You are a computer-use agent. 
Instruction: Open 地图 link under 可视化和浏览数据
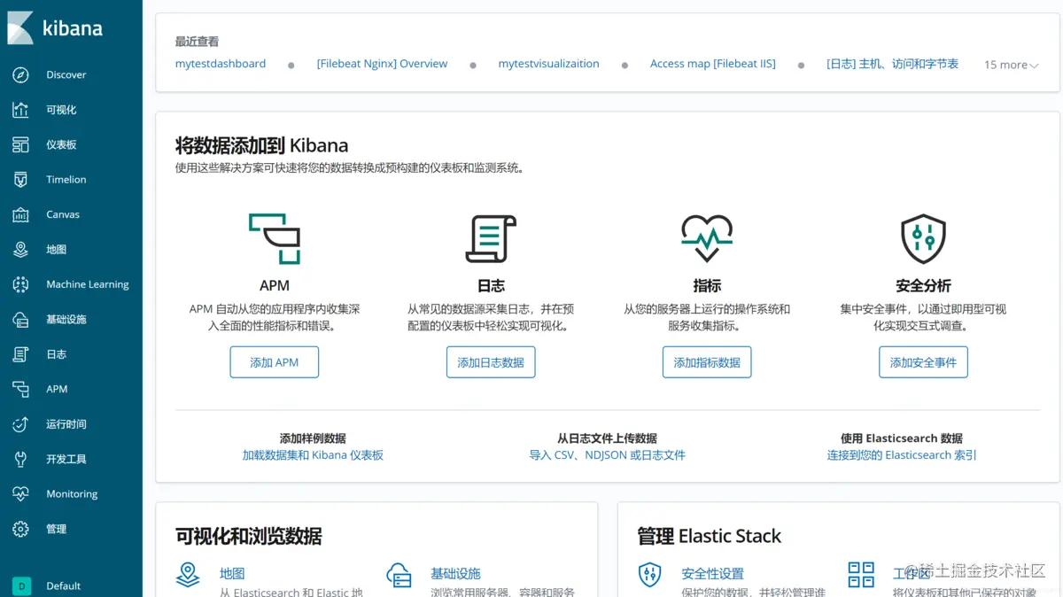[x=232, y=574]
